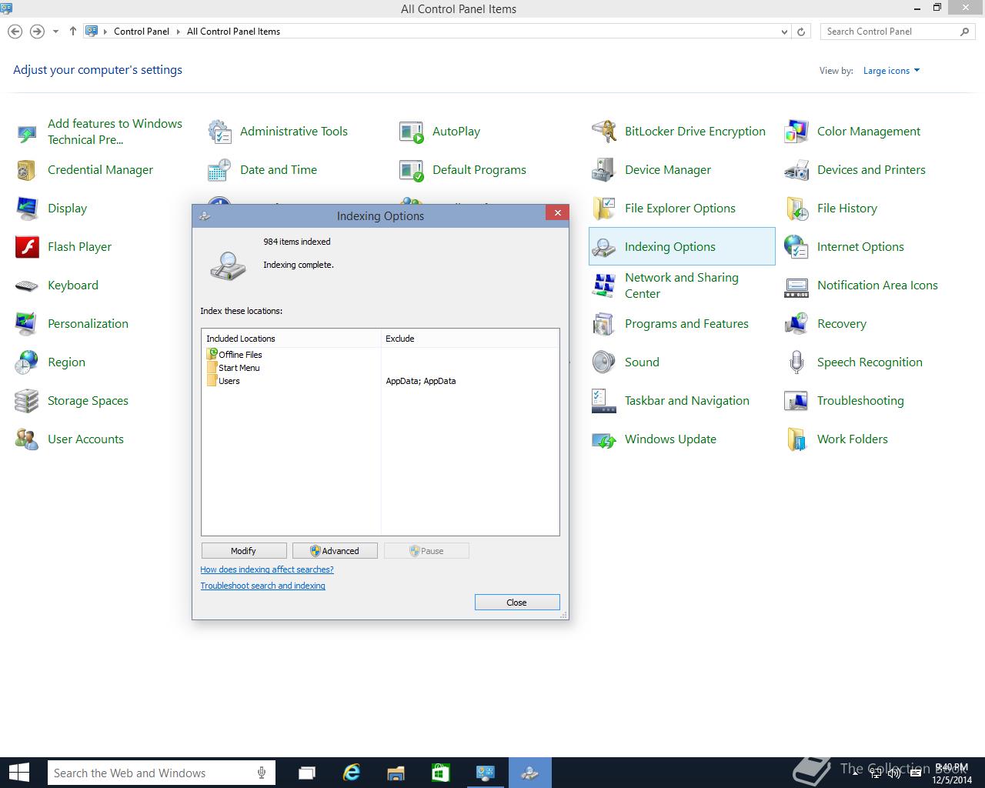Click the Control Panel breadcrumb

click(141, 32)
